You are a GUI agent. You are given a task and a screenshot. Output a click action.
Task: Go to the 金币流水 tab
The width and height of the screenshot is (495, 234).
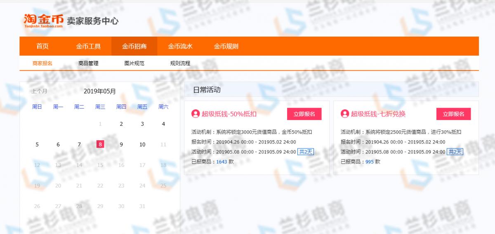[x=180, y=46]
